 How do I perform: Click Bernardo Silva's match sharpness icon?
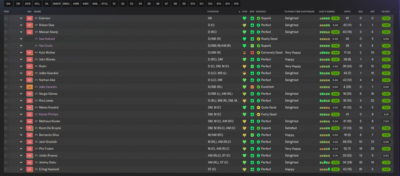coord(252,135)
